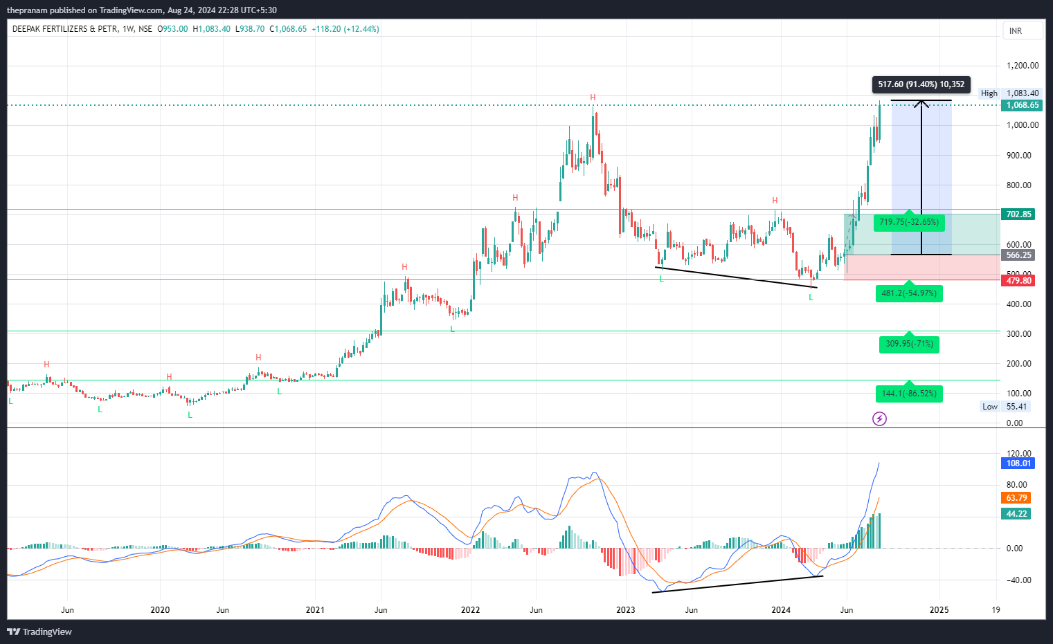Select the 481.2(-54.97%) green callout label
This screenshot has width=1053, height=644.
pyautogui.click(x=909, y=293)
